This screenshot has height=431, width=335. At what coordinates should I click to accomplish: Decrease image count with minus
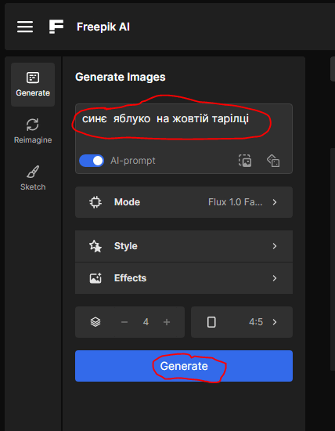[124, 322]
